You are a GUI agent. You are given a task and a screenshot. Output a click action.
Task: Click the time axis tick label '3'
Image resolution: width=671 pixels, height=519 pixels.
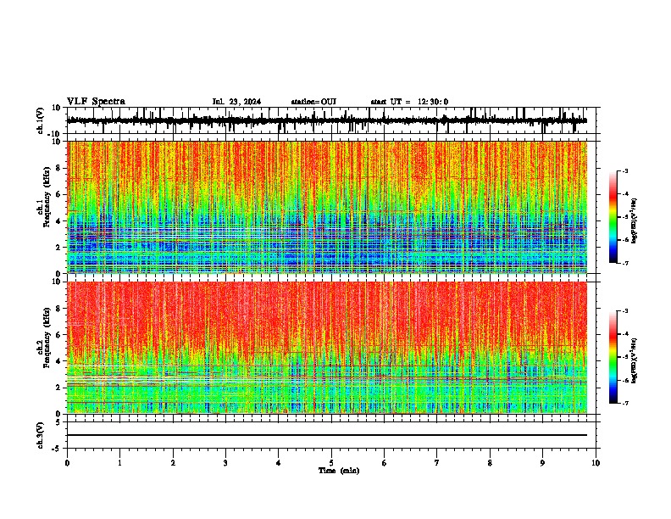[225, 463]
